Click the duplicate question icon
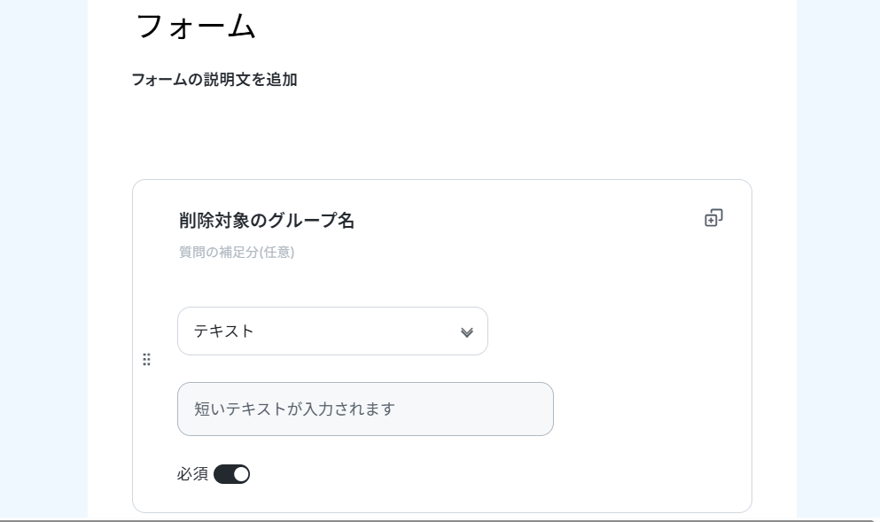This screenshot has height=522, width=880. click(713, 218)
